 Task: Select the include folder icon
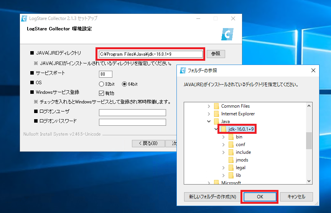(x=231, y=152)
